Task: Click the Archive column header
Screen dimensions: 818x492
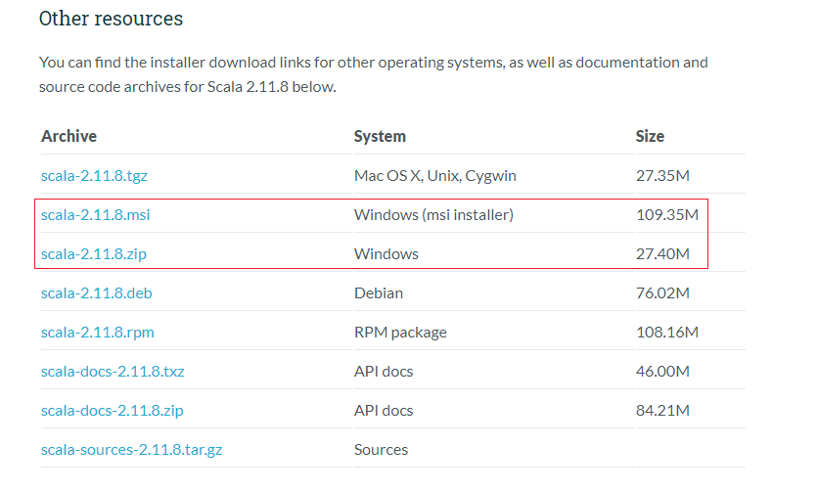Action: [68, 136]
